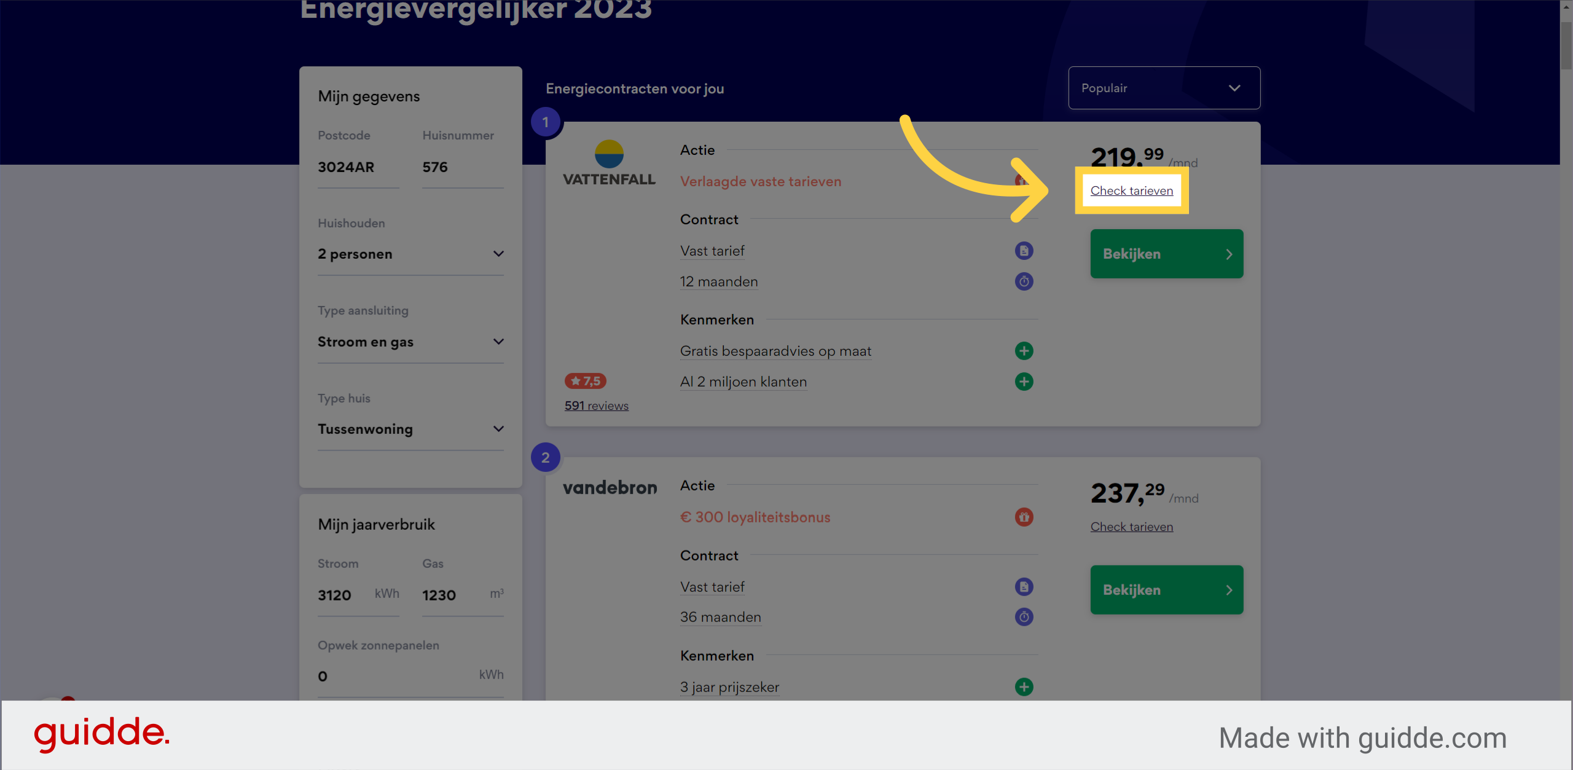Click the Verlaagde vaste tarieven action link

pos(760,181)
